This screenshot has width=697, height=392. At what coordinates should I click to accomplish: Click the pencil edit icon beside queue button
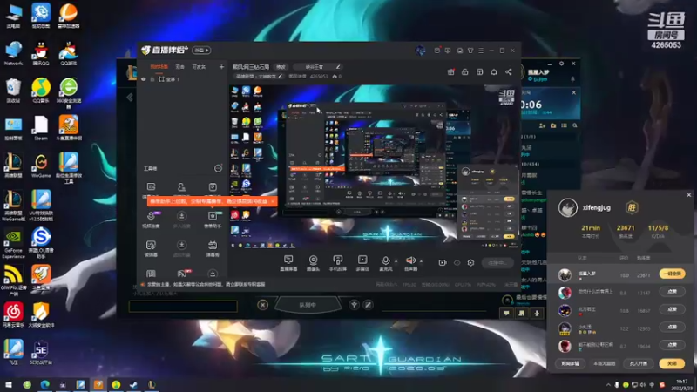coord(368,305)
